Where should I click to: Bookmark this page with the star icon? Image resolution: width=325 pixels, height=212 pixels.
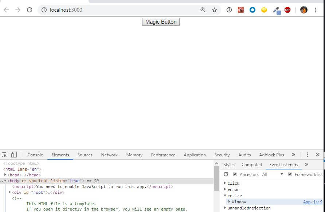[215, 10]
